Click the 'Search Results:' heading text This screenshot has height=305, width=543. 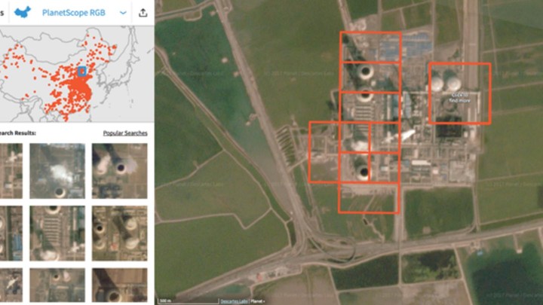pos(17,133)
